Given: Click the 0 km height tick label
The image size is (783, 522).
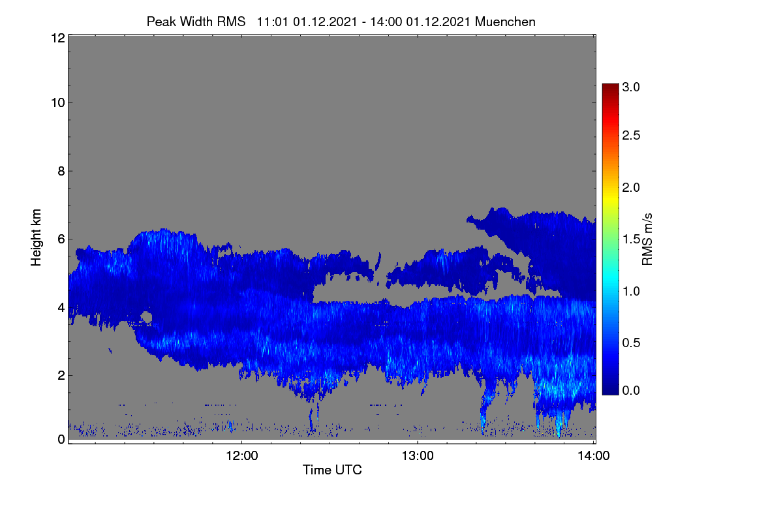Looking at the screenshot, I should click(60, 439).
